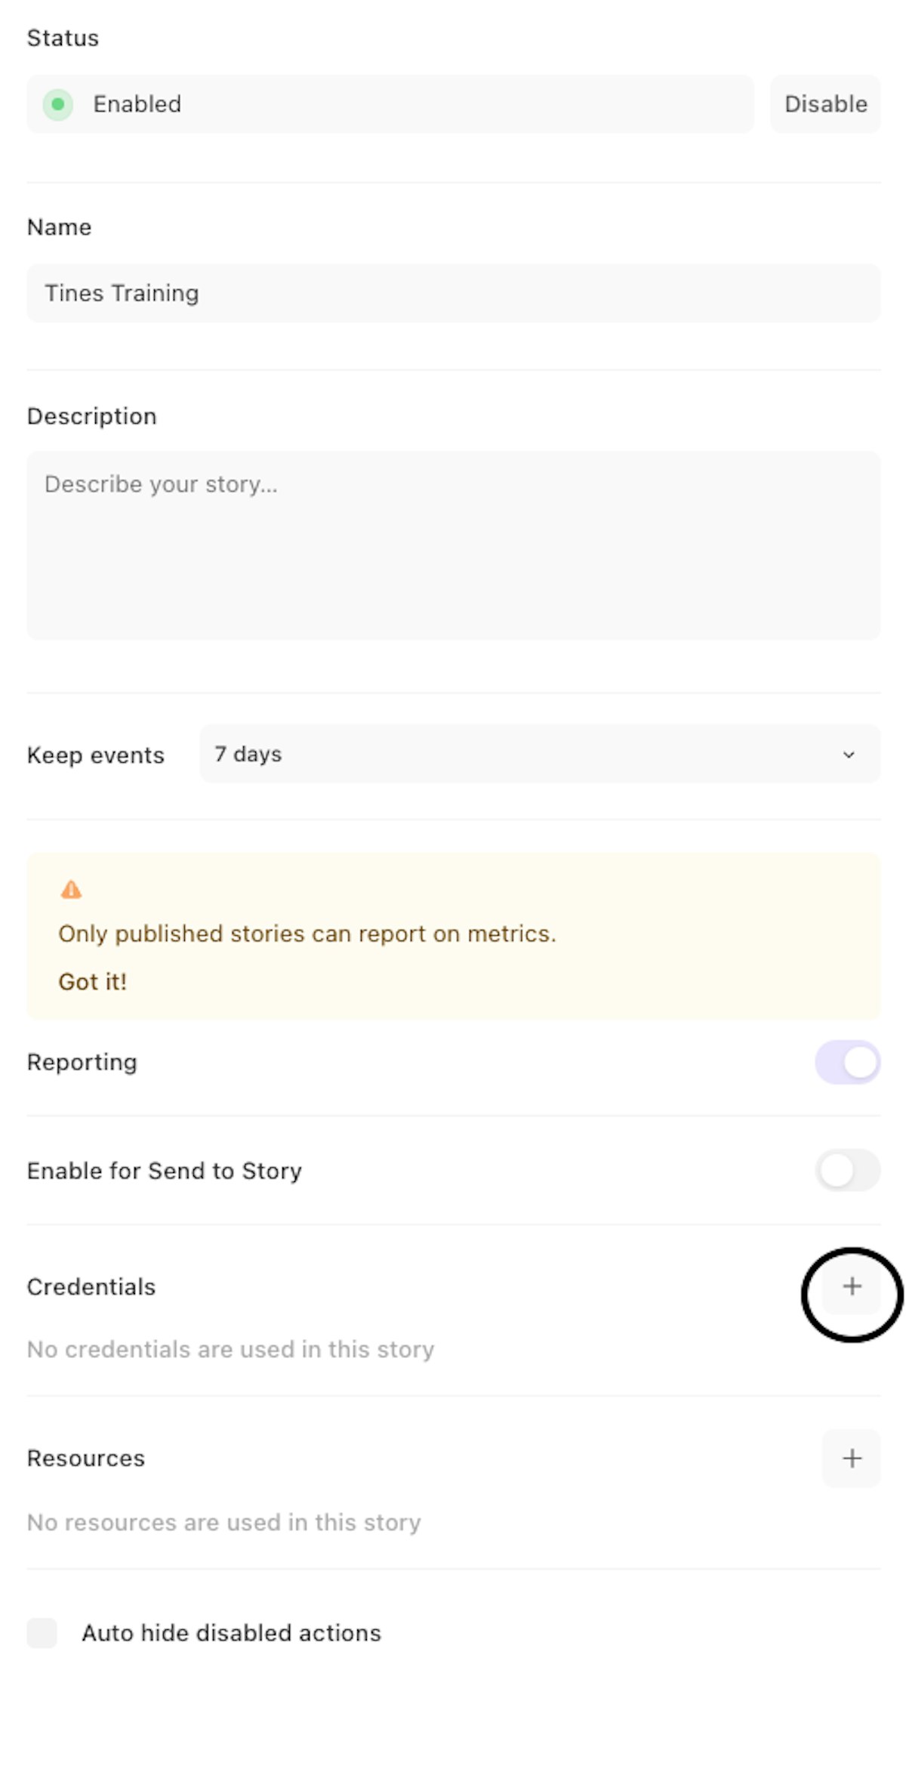Click the Enable for Send to Story label
Image resolution: width=906 pixels, height=1775 pixels.
(x=165, y=1170)
